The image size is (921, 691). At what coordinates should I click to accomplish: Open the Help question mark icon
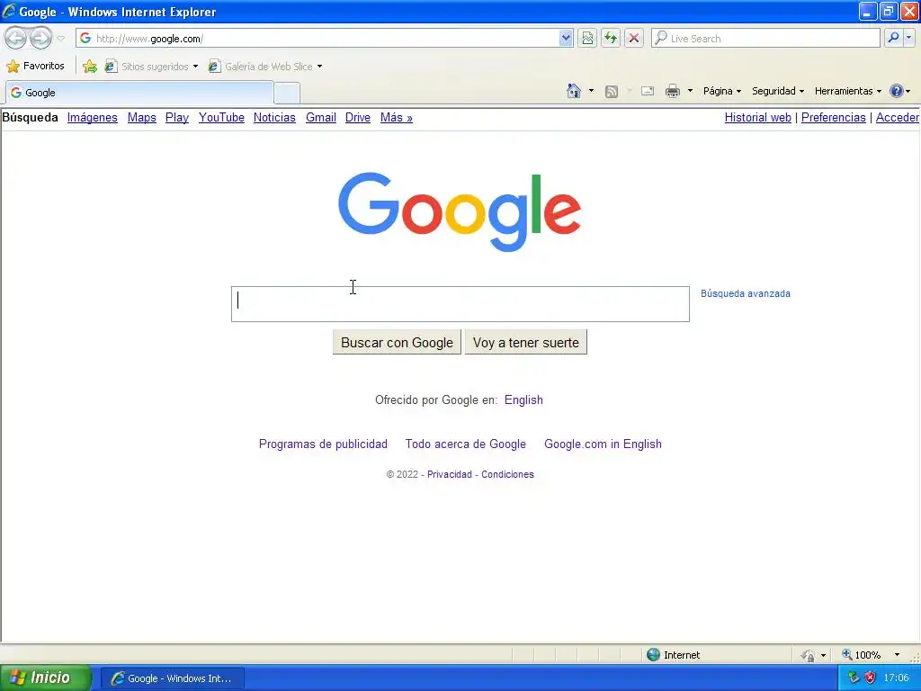897,91
